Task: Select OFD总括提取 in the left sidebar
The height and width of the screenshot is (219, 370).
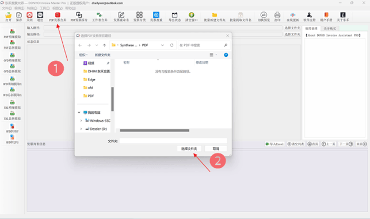Action: pos(12,68)
